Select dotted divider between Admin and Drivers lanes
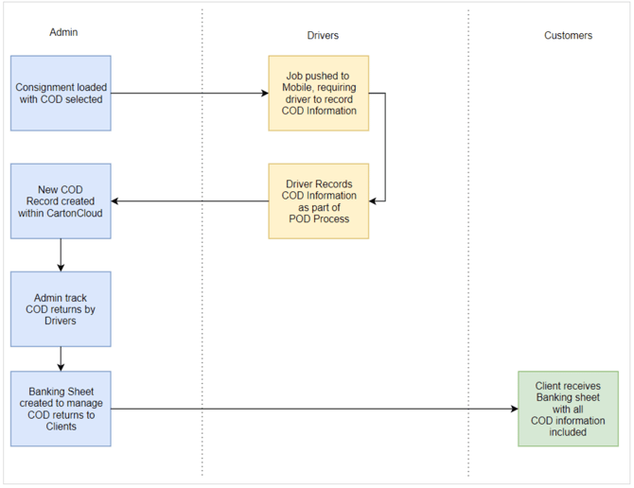 (203, 284)
